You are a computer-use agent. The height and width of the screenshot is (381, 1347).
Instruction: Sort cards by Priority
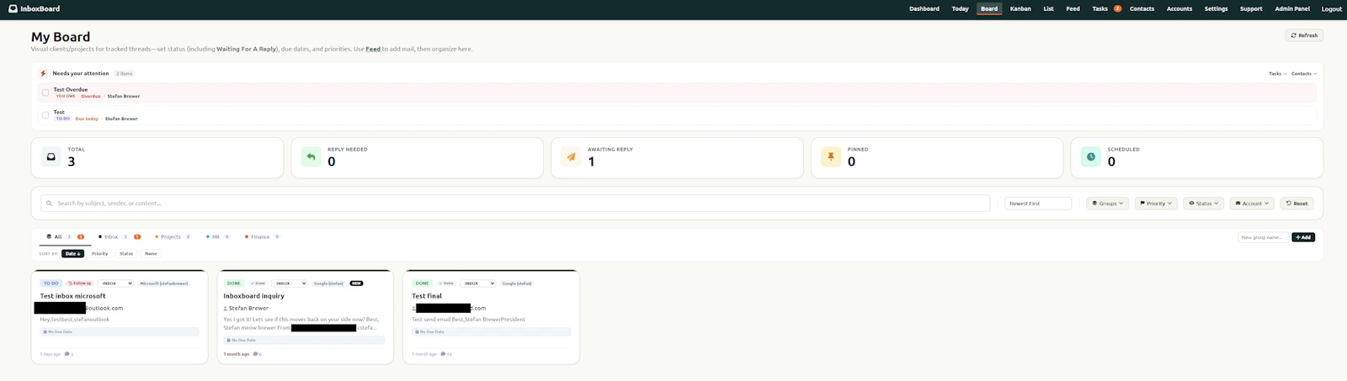pyautogui.click(x=99, y=253)
